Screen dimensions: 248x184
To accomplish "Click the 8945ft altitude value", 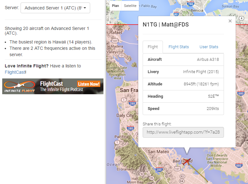I will (201, 84).
